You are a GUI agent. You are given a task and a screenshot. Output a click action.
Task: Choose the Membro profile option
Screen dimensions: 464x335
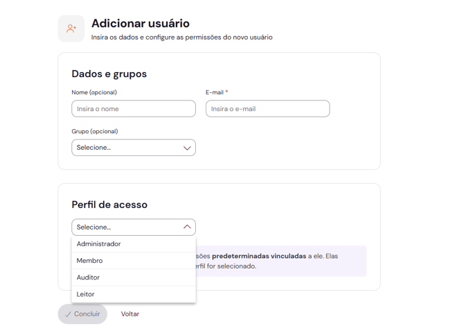pos(90,261)
